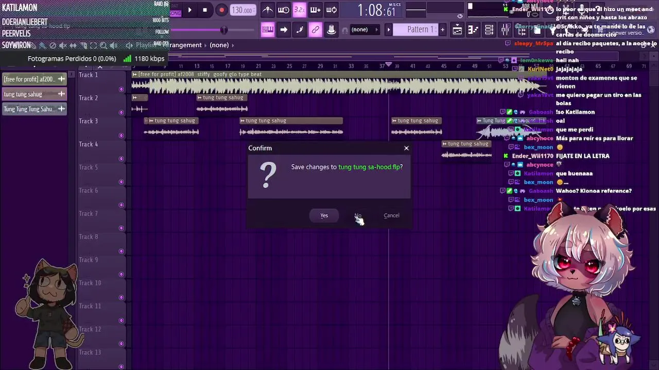Close the Confirm dialog with X
Viewport: 659px width, 370px height.
tap(406, 148)
